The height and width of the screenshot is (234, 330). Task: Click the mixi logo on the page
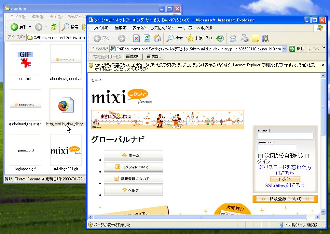coord(122,97)
